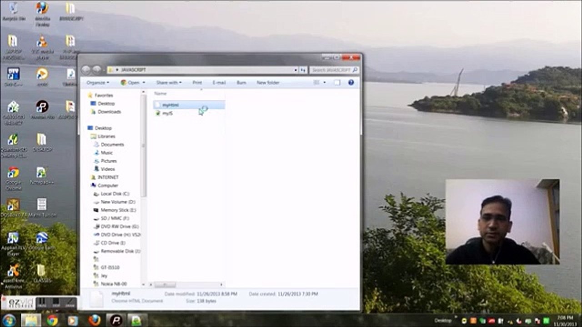Open the Windows Start menu
The width and height of the screenshot is (582, 327).
(x=9, y=320)
